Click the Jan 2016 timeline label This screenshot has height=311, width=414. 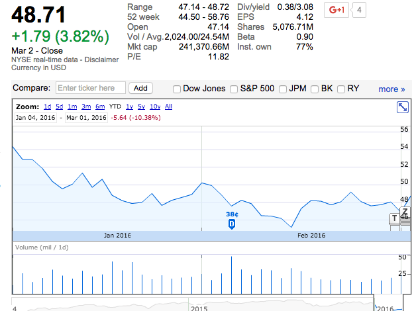coord(117,236)
